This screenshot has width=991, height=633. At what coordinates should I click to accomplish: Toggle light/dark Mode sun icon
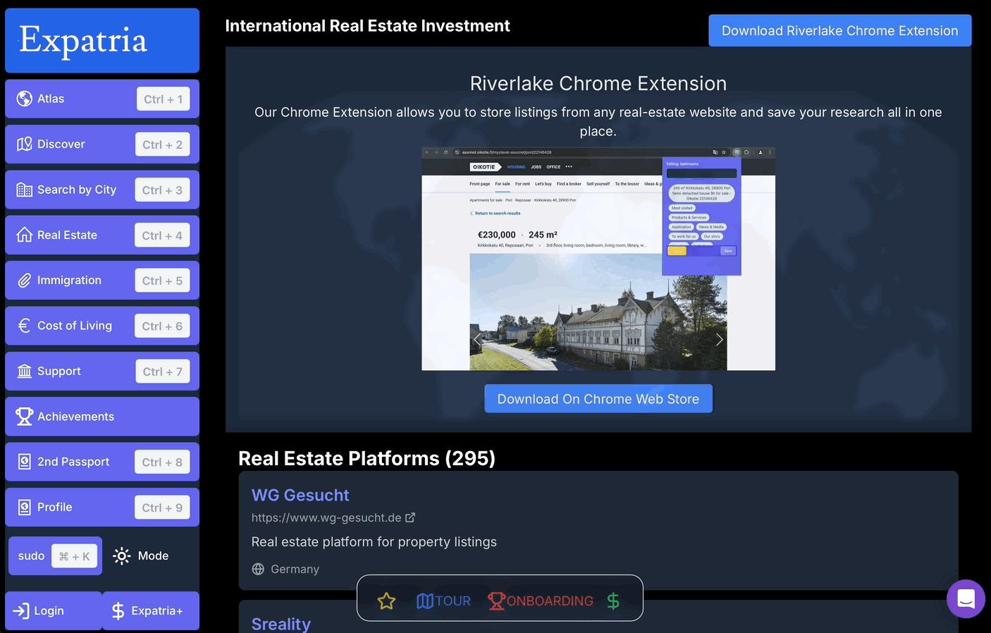pos(122,556)
